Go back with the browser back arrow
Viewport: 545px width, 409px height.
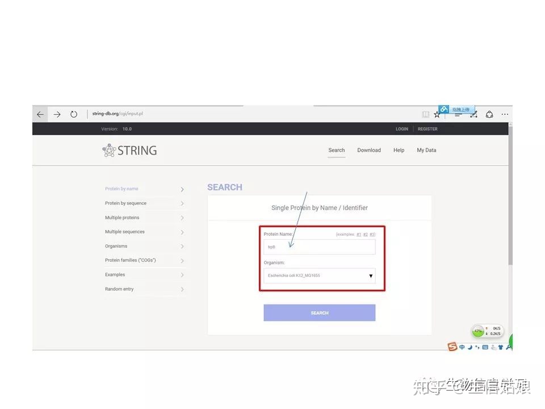[40, 114]
